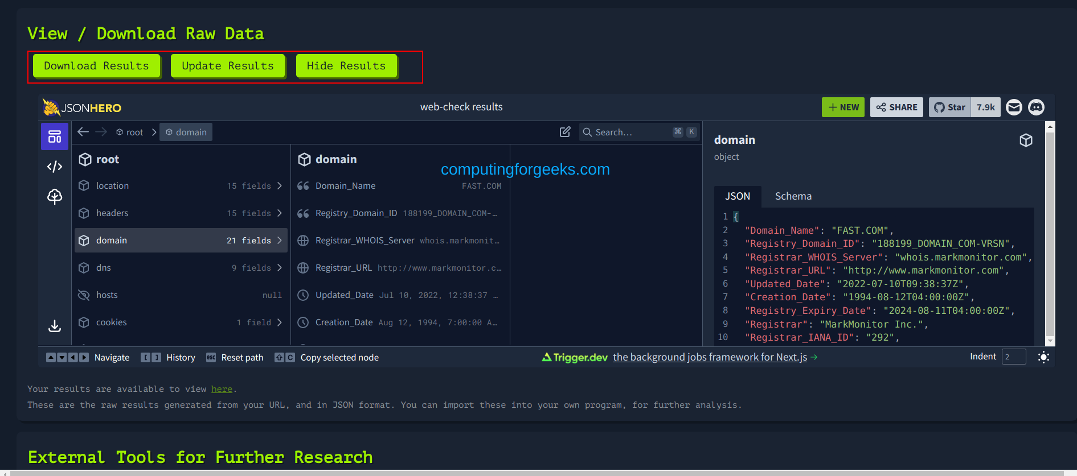Click the Search field in JSON Hero
The height and width of the screenshot is (476, 1077).
[632, 132]
